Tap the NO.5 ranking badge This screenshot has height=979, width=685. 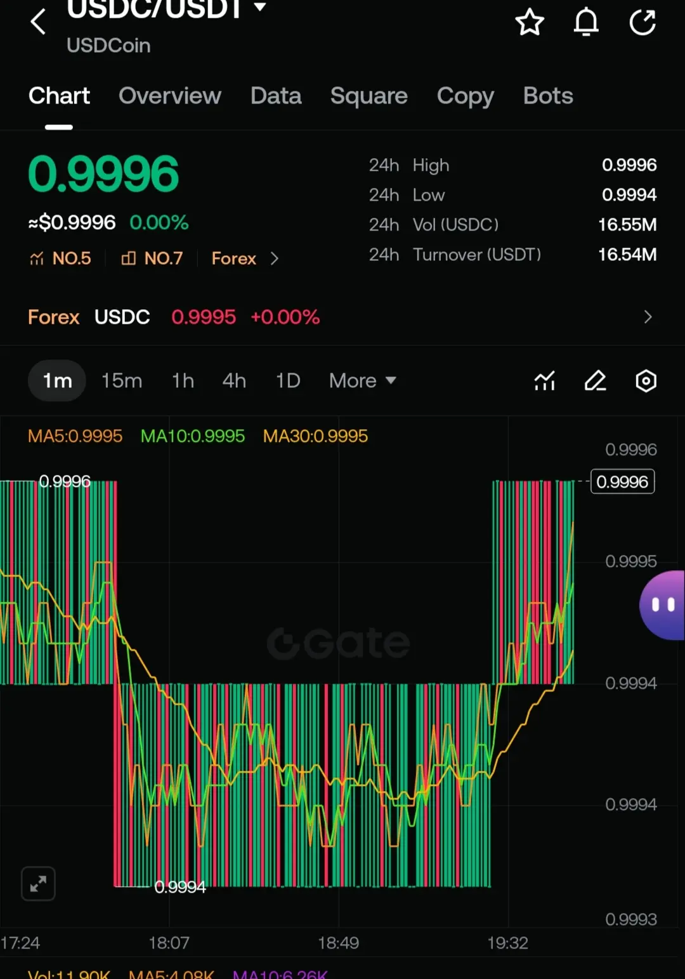click(60, 258)
